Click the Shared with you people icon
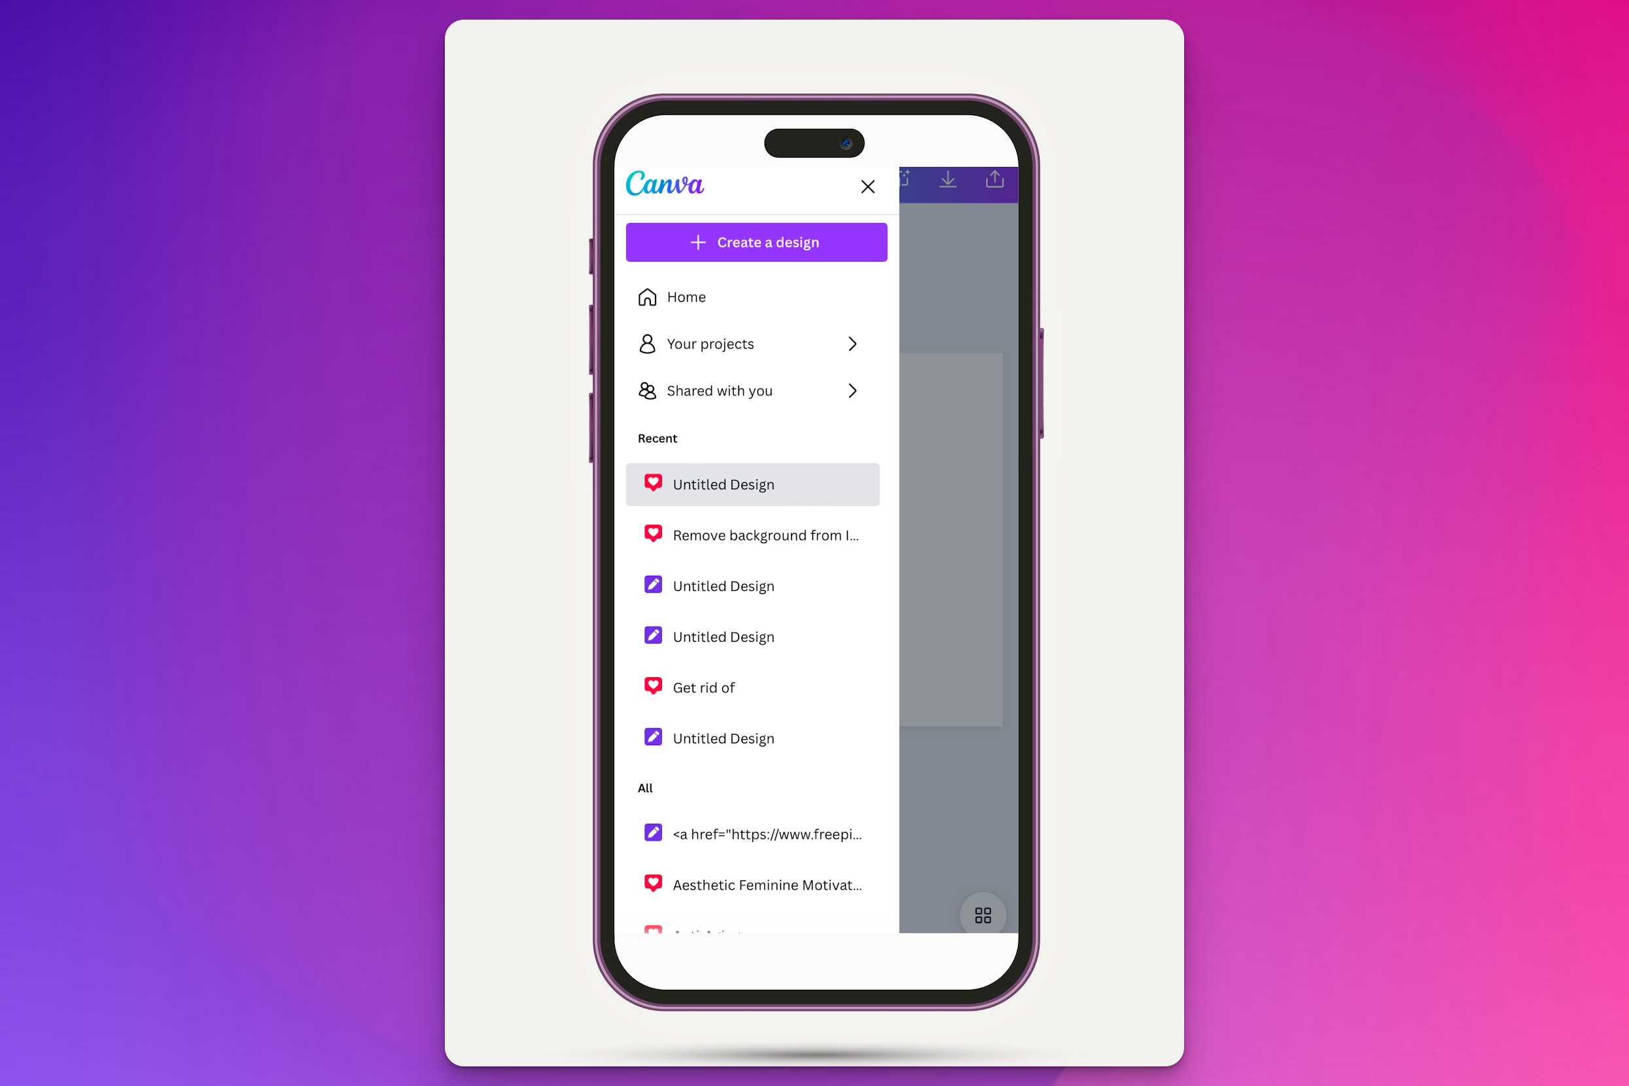Image resolution: width=1629 pixels, height=1086 pixels. (647, 391)
